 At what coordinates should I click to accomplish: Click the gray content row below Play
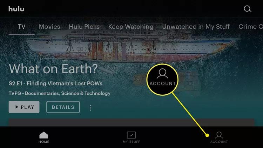[131, 122]
